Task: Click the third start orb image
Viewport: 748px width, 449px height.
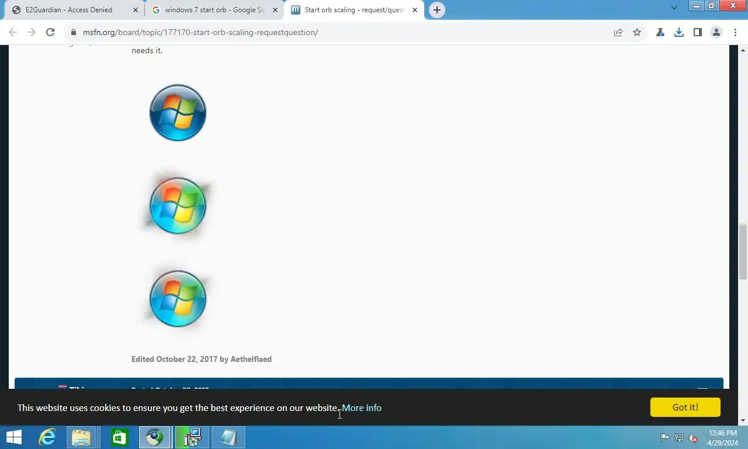Action: pos(178,298)
